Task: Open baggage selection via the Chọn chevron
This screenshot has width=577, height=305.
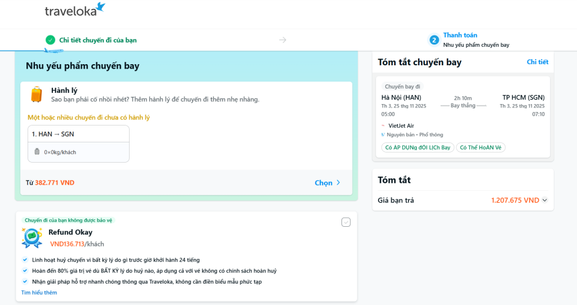Action: [338, 183]
